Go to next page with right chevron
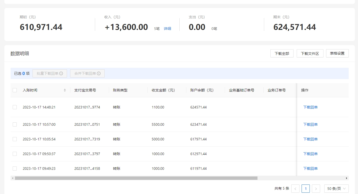The height and width of the screenshot is (194, 358). tap(316, 189)
